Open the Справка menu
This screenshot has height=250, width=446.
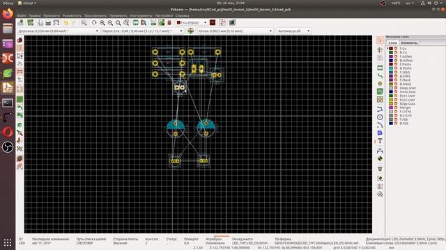click(182, 16)
